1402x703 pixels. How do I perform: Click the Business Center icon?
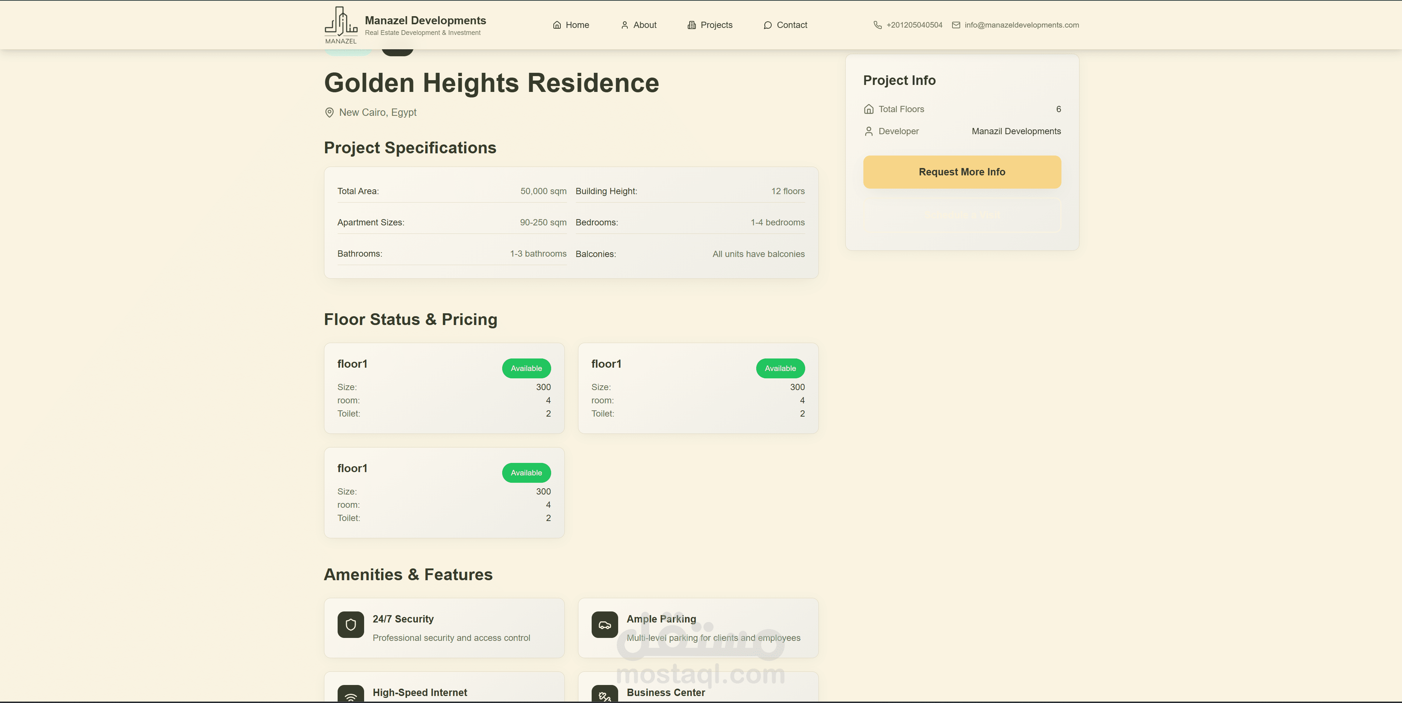[x=605, y=695]
